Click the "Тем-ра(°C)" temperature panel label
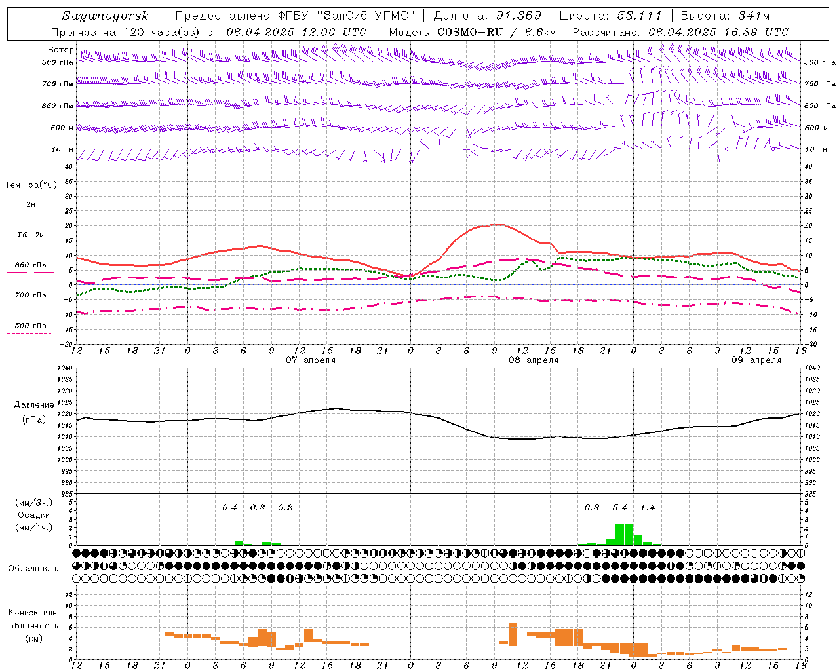 (x=31, y=185)
